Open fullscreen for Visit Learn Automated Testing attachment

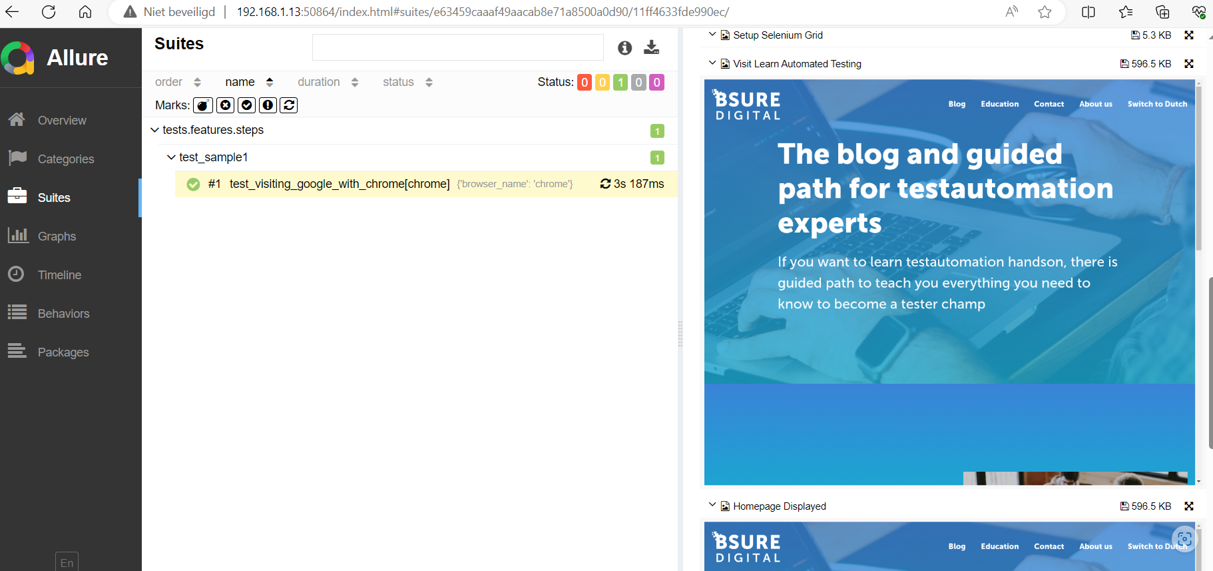[1189, 64]
